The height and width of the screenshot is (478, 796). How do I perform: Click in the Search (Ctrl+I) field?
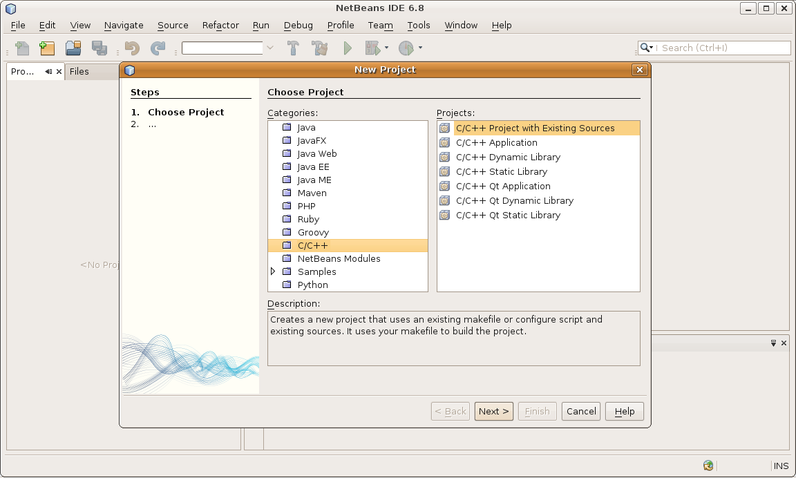(x=723, y=48)
